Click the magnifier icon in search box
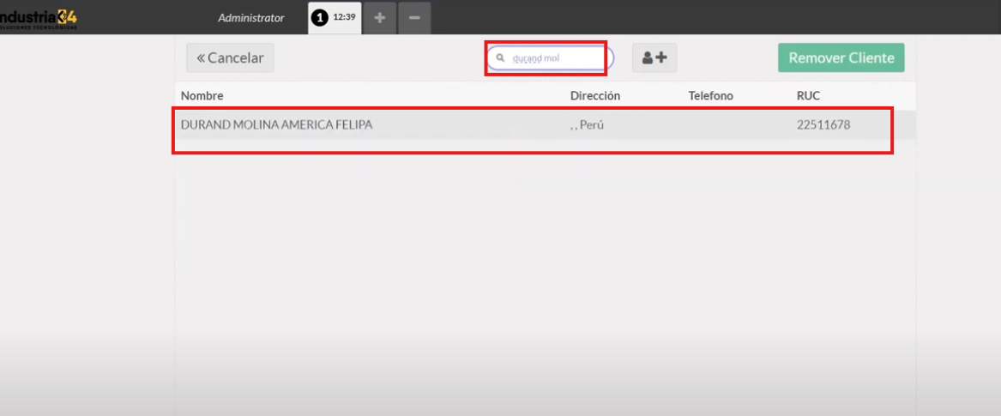1001x416 pixels. click(501, 58)
